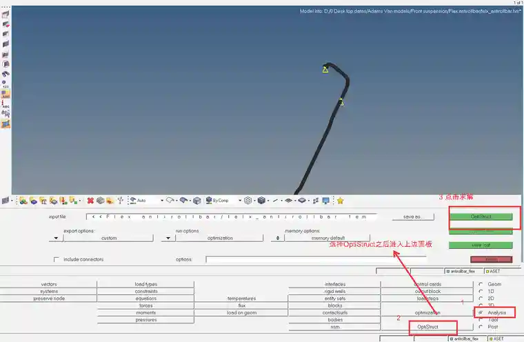This screenshot has width=524, height=342.
Task: Select the 1D page radio button
Action: click(481, 291)
